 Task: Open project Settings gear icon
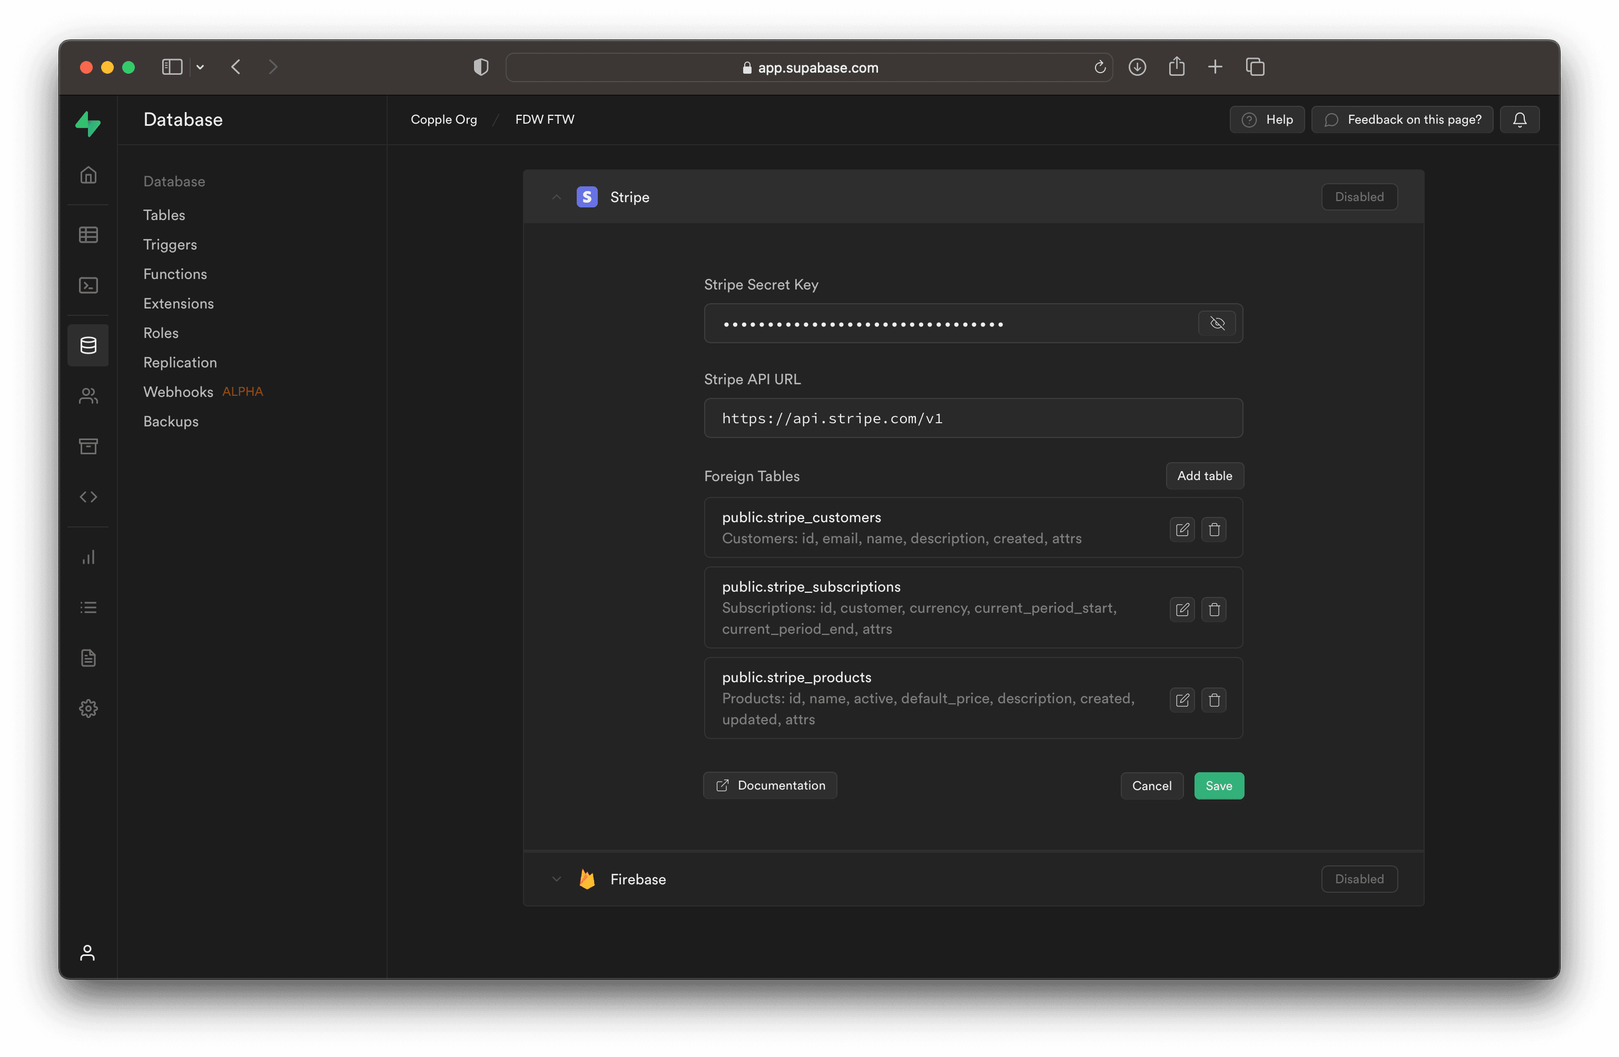point(88,709)
